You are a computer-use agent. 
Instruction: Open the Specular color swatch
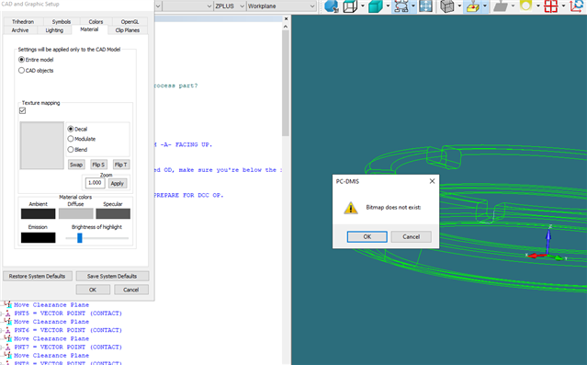pos(113,213)
